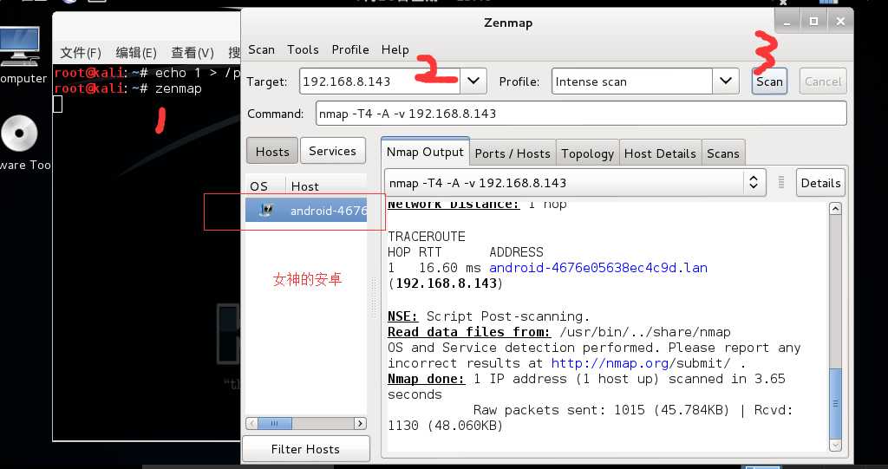Open the 编辑(E) menu in the terminal
The width and height of the screenshot is (888, 469).
point(136,53)
